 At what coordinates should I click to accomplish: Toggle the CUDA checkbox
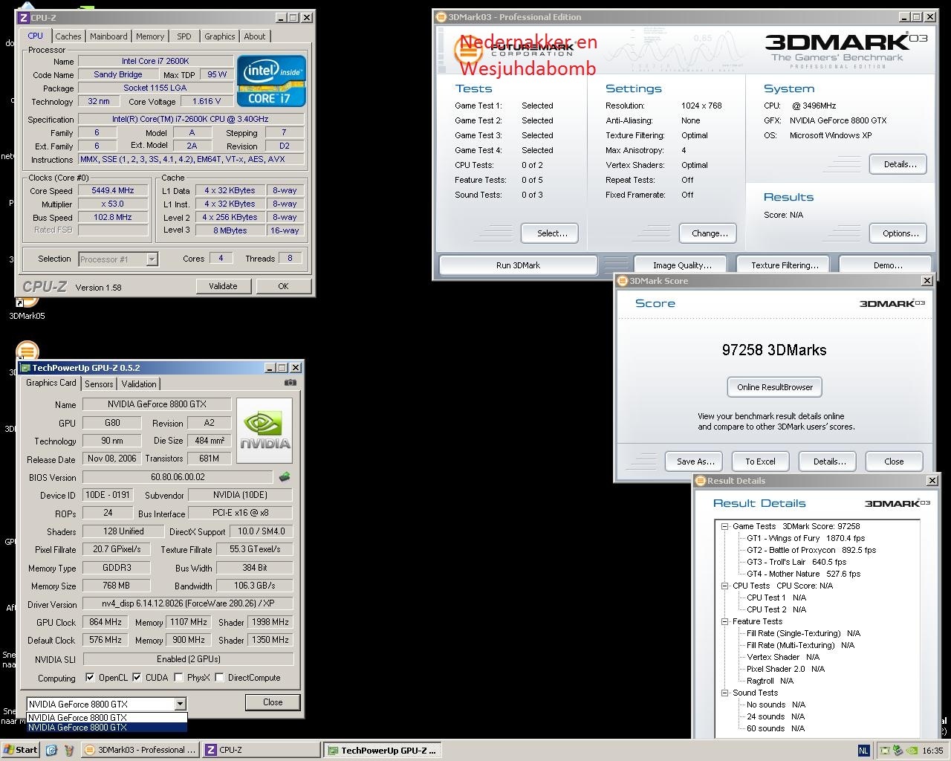tap(137, 678)
